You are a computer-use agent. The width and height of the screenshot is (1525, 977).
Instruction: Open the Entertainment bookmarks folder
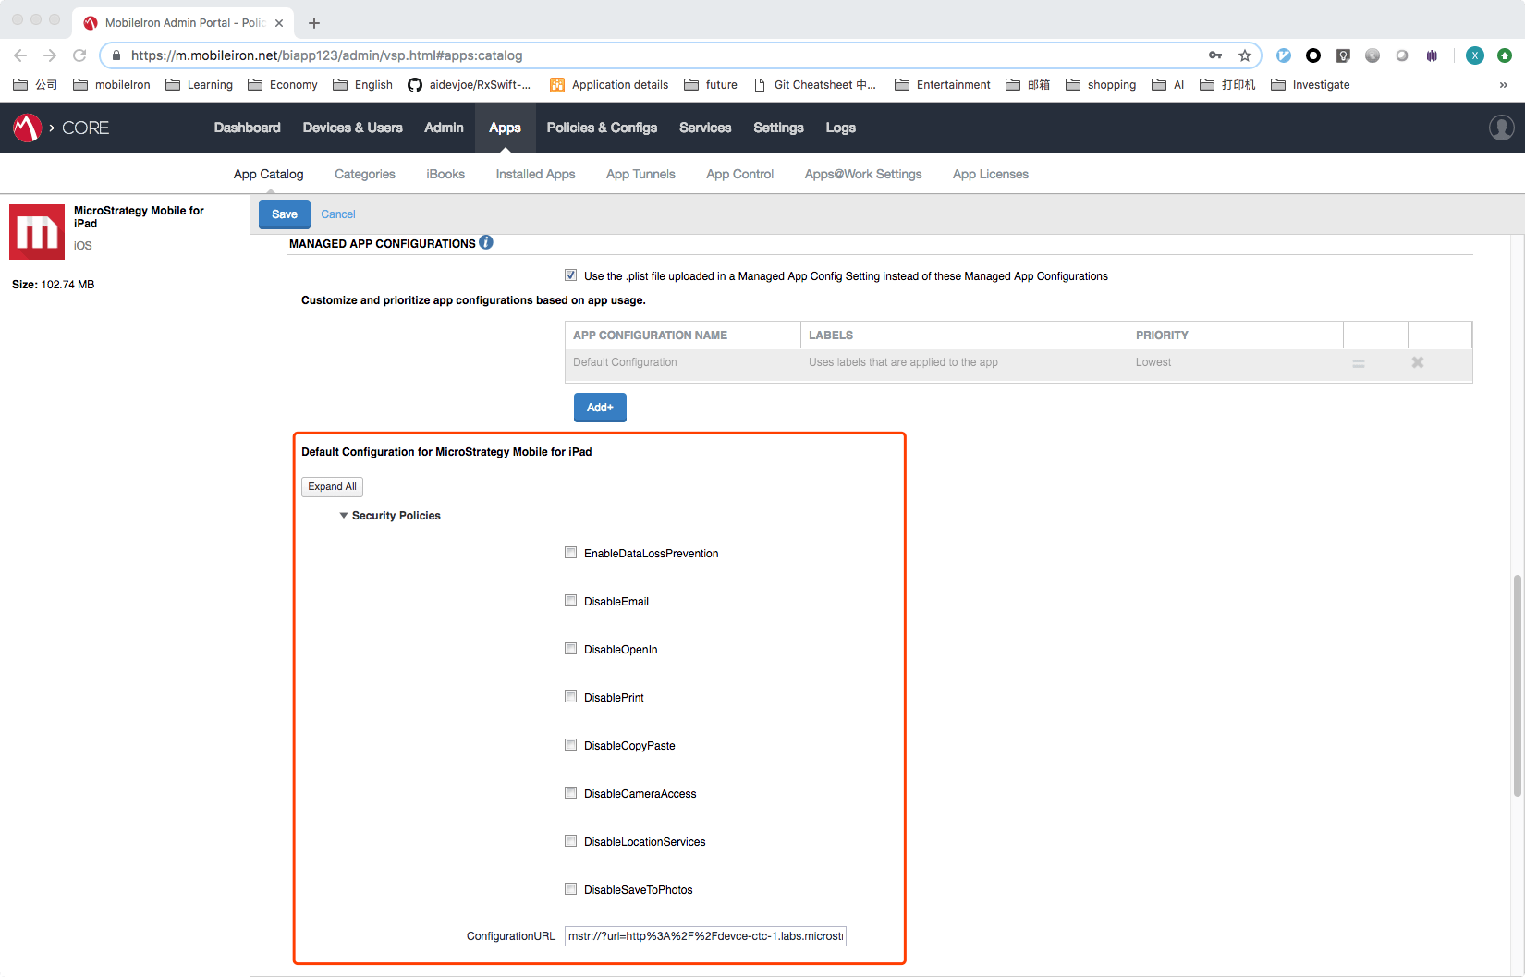tap(943, 85)
